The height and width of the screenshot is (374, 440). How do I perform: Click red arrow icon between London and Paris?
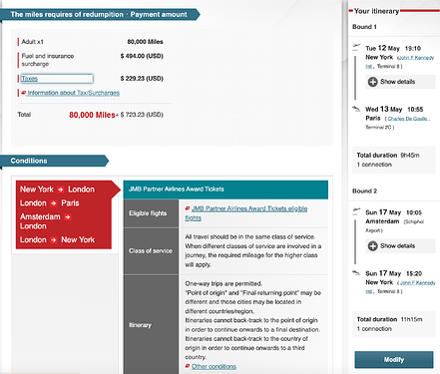[54, 203]
